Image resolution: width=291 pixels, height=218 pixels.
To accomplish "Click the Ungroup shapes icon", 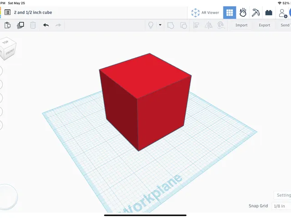I will (x=184, y=25).
